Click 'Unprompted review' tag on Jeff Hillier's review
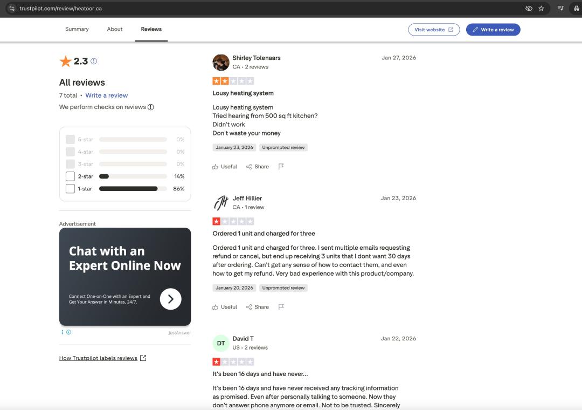Image resolution: width=582 pixels, height=410 pixels. pos(283,288)
